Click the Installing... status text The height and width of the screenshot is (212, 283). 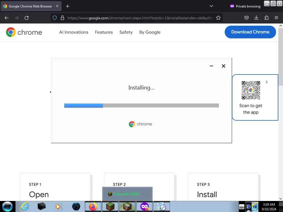(141, 88)
